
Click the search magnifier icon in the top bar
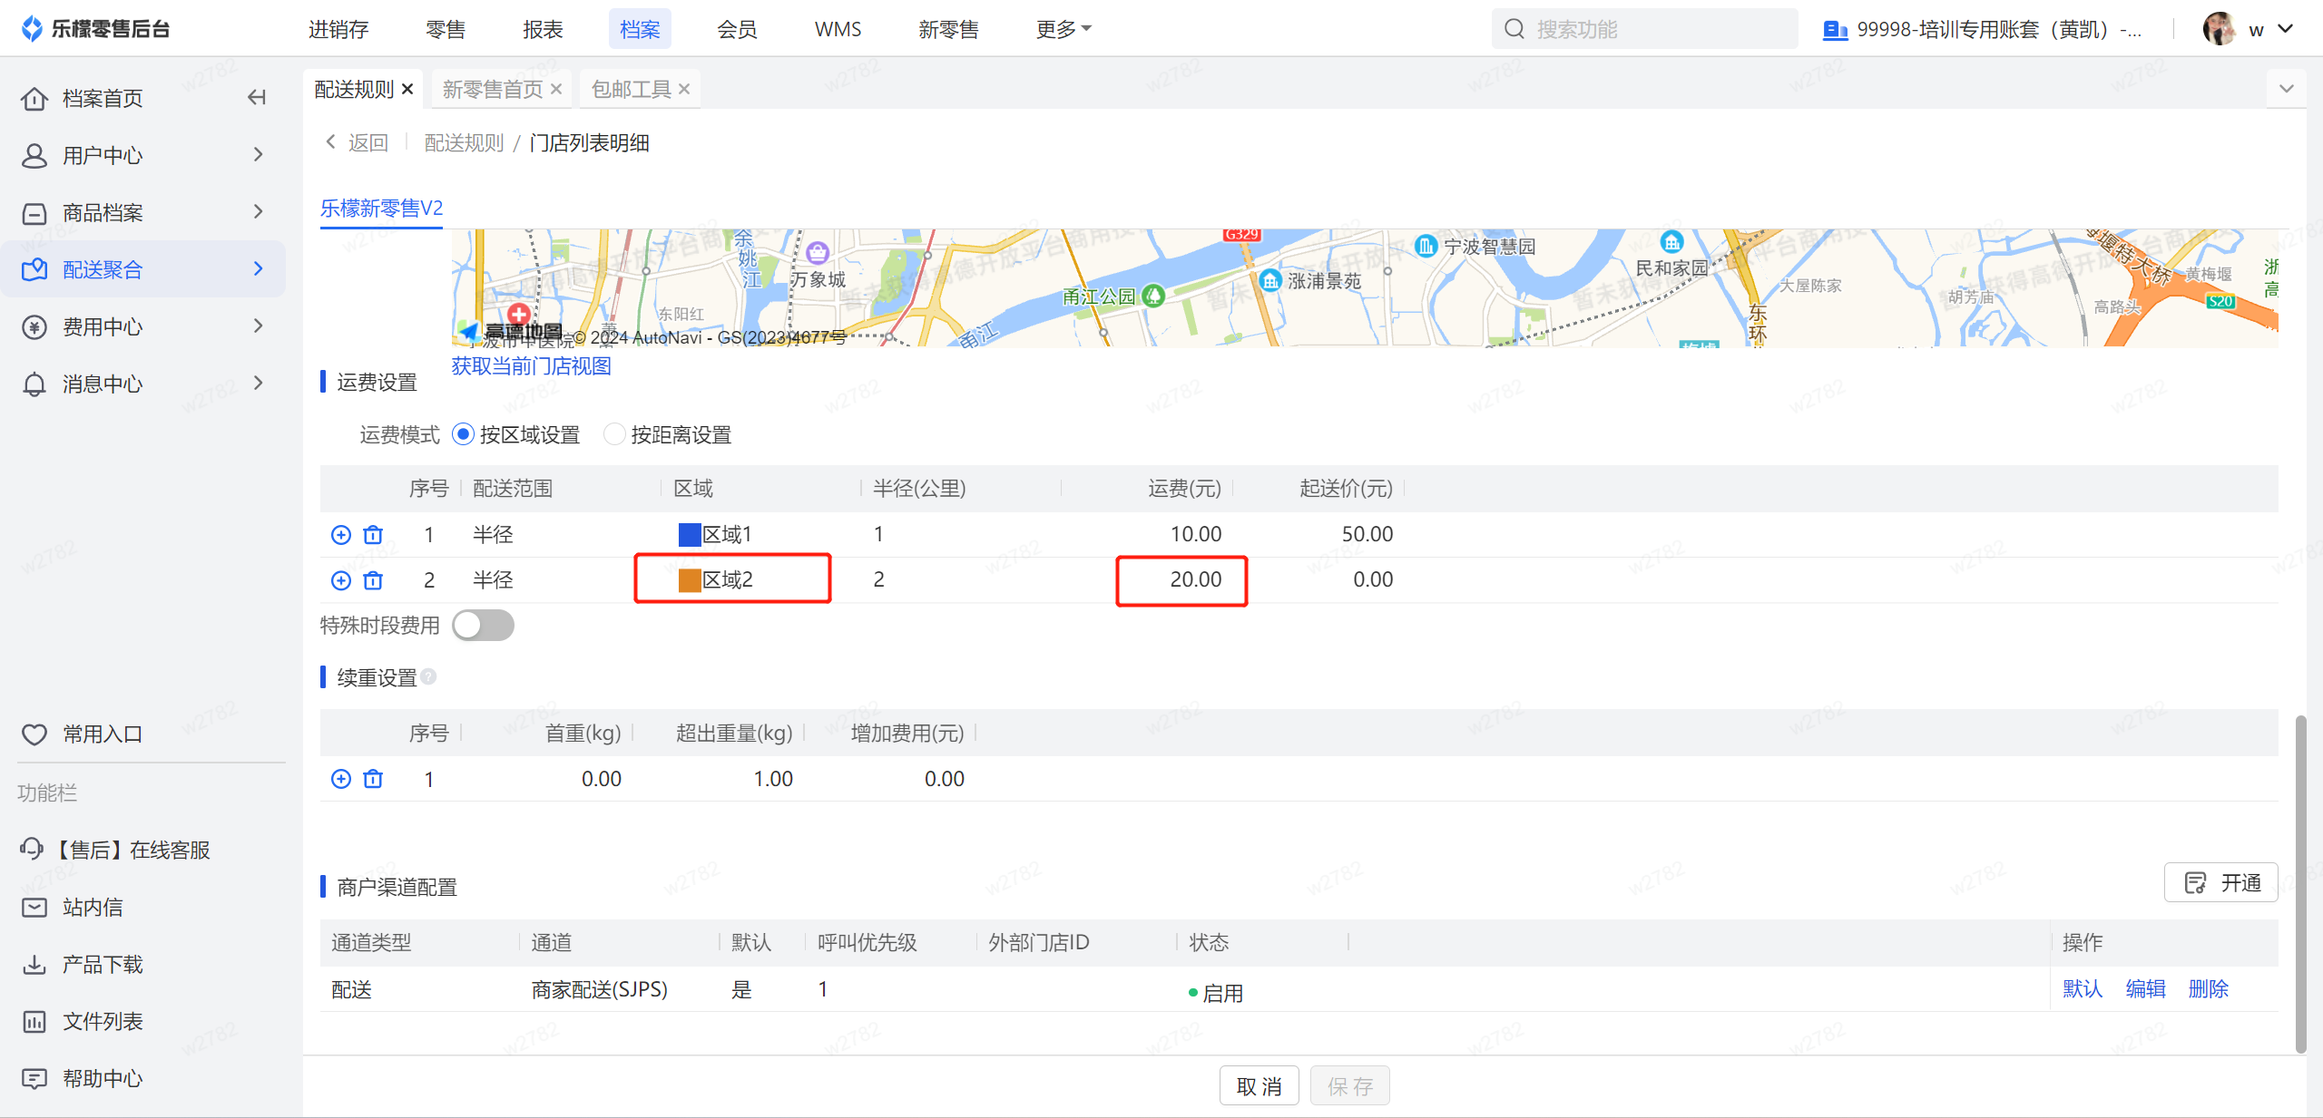click(x=1514, y=29)
